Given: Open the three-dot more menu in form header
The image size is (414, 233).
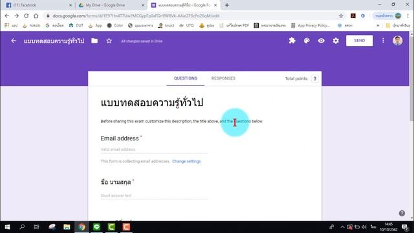Looking at the screenshot, I should 383,41.
